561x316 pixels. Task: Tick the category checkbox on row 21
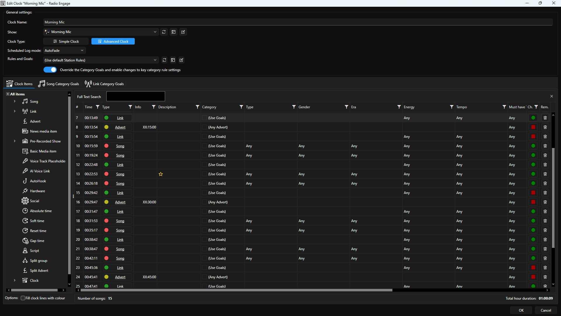205,249
